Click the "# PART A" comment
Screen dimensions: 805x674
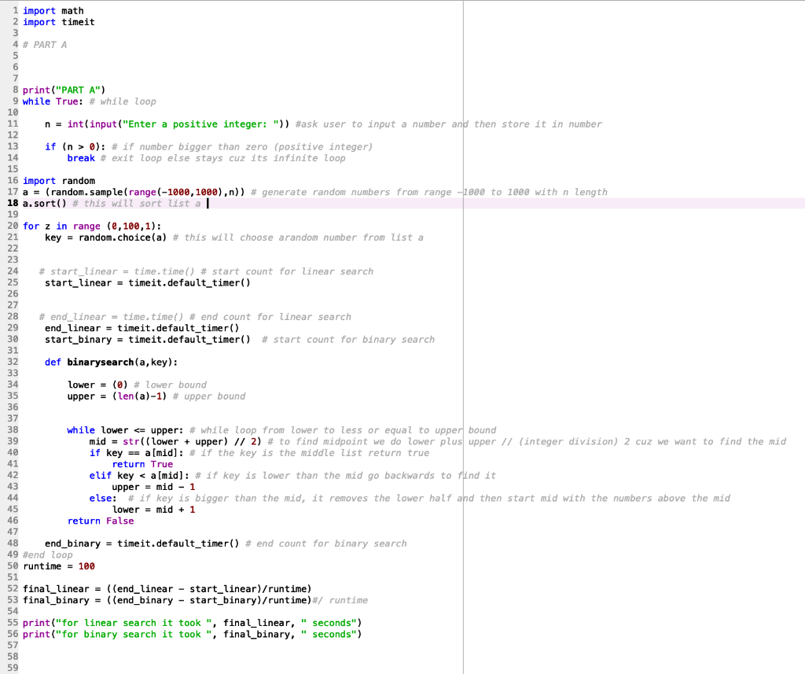point(43,44)
